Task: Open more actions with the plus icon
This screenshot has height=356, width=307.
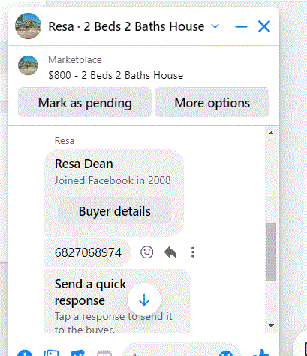Action: [x=25, y=353]
